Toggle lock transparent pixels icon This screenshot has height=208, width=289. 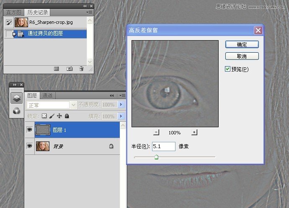44,116
